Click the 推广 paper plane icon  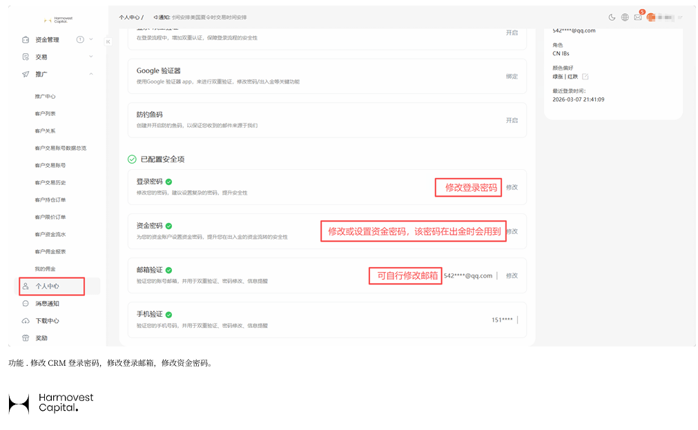26,75
